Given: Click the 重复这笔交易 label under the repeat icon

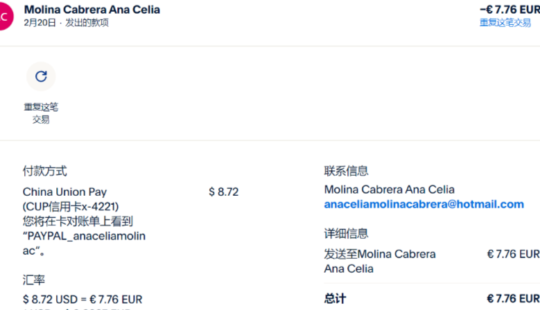Looking at the screenshot, I should pos(41,113).
